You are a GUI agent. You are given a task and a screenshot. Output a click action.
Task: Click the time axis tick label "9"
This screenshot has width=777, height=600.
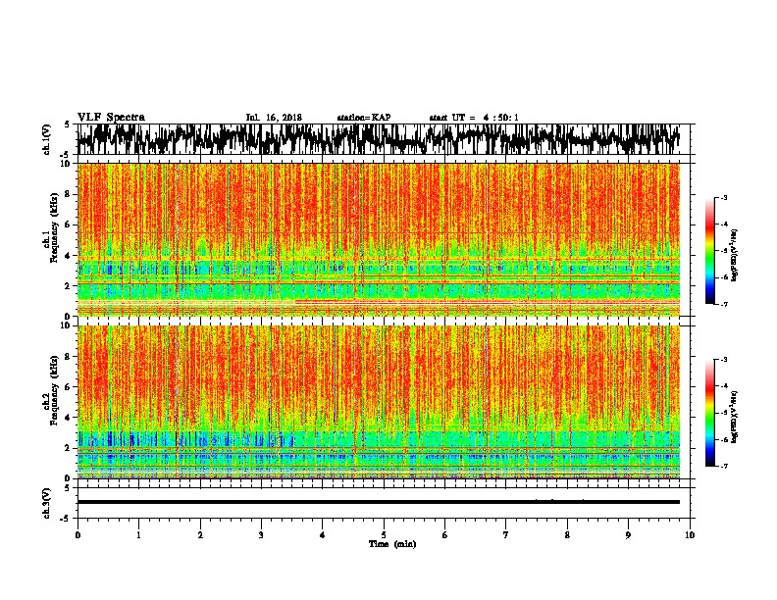[628, 535]
